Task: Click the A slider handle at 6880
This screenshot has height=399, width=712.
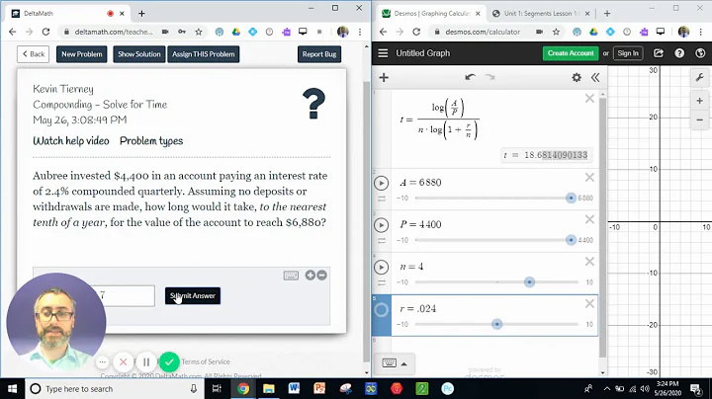Action: click(x=571, y=199)
